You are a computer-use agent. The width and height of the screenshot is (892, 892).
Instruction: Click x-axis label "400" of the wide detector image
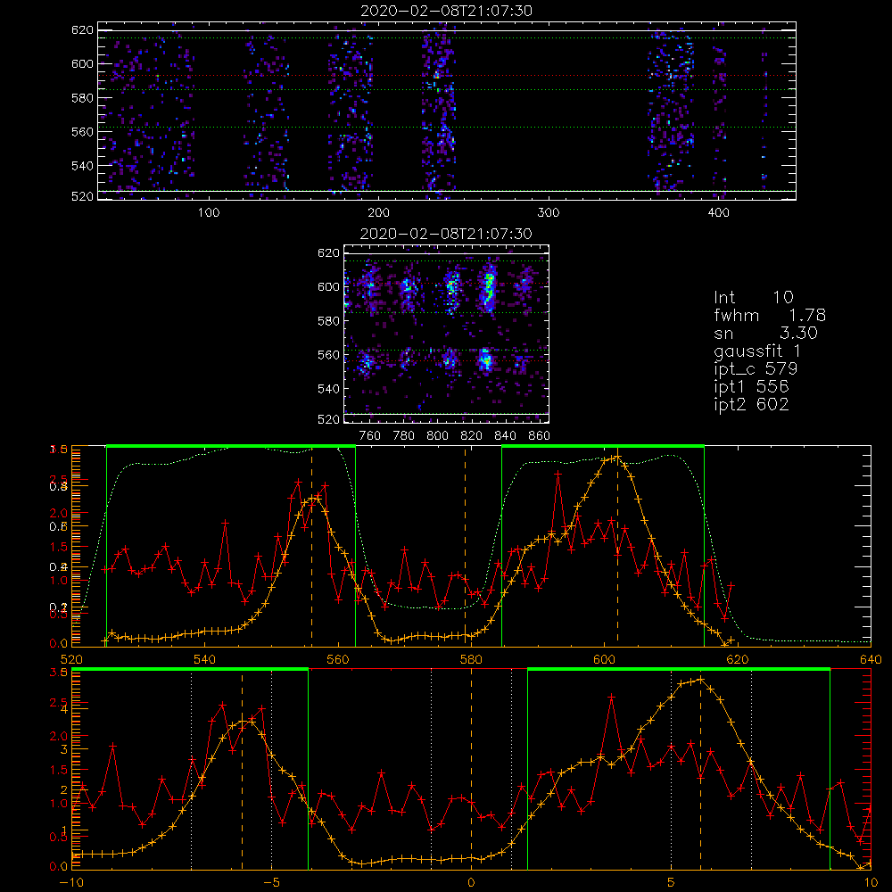coord(718,213)
